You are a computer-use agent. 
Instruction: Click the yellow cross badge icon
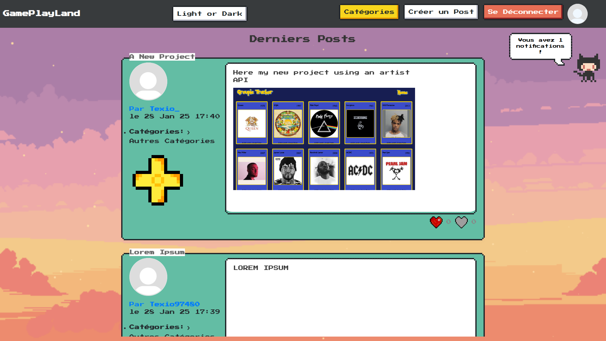point(157,180)
